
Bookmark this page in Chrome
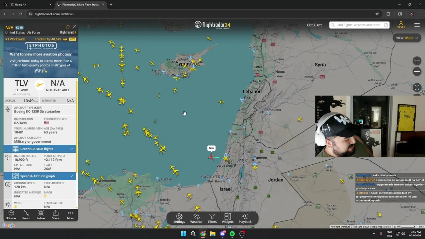(377, 14)
